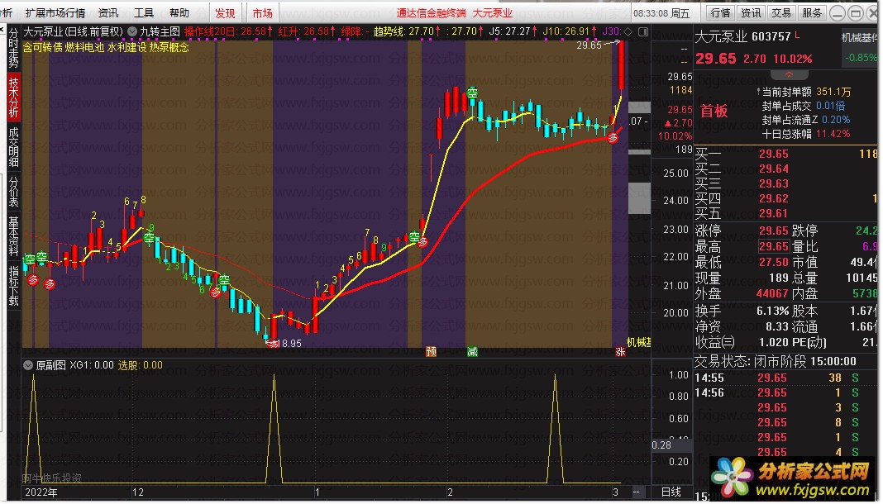
Task: Click the 热泵概念 concept tag
Action: [169, 47]
